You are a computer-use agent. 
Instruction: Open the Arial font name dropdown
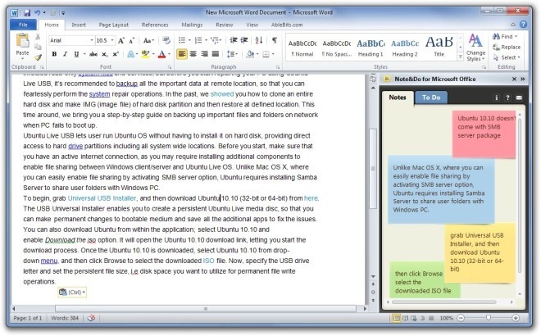(x=92, y=41)
